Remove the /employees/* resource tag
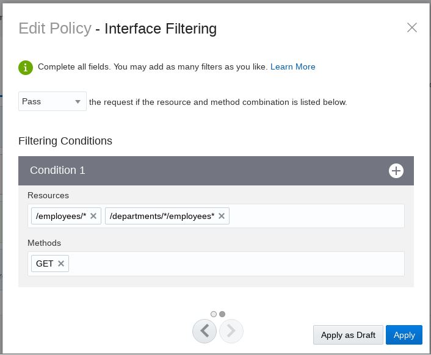Screen dimensions: 431x355 pyautogui.click(x=93, y=216)
